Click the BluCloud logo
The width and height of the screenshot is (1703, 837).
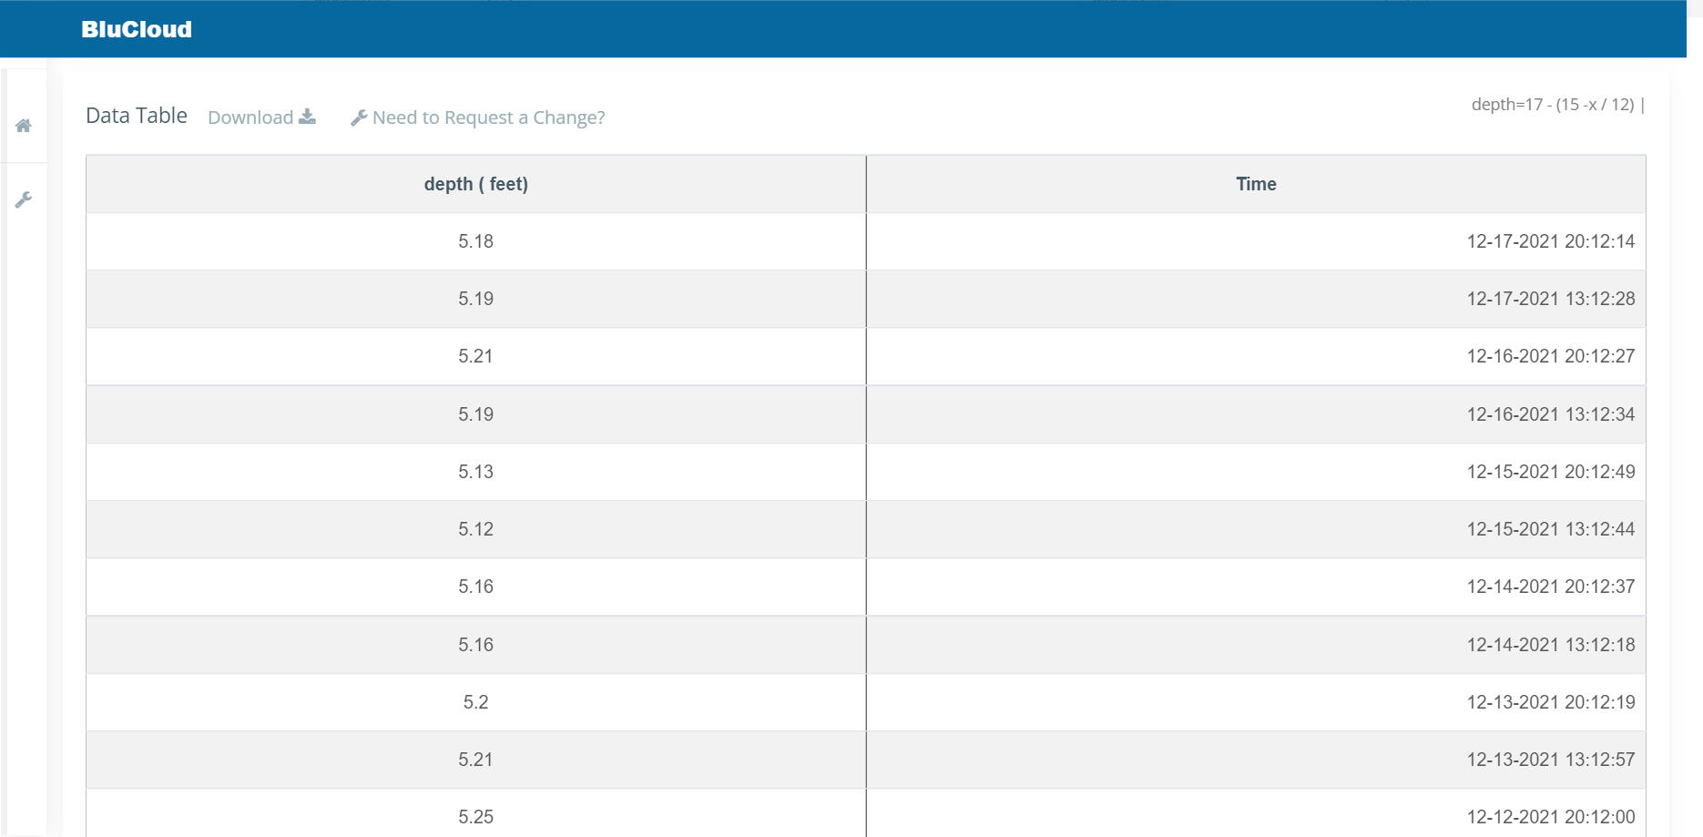click(137, 29)
